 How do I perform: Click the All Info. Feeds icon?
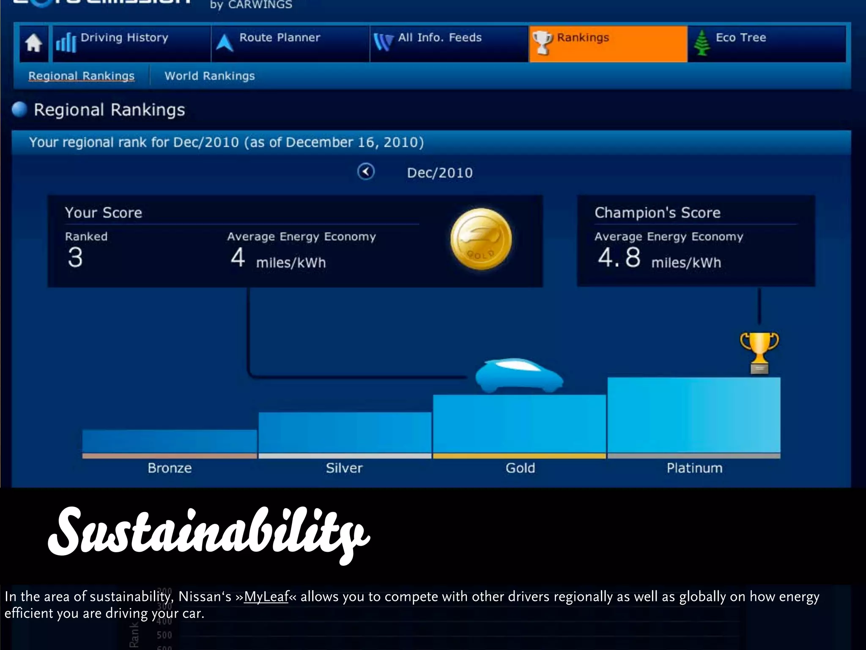click(x=383, y=42)
